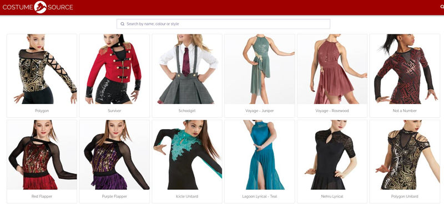Image resolution: width=444 pixels, height=206 pixels.
Task: Click the 'Icicle Unitard' title link
Action: (x=187, y=197)
